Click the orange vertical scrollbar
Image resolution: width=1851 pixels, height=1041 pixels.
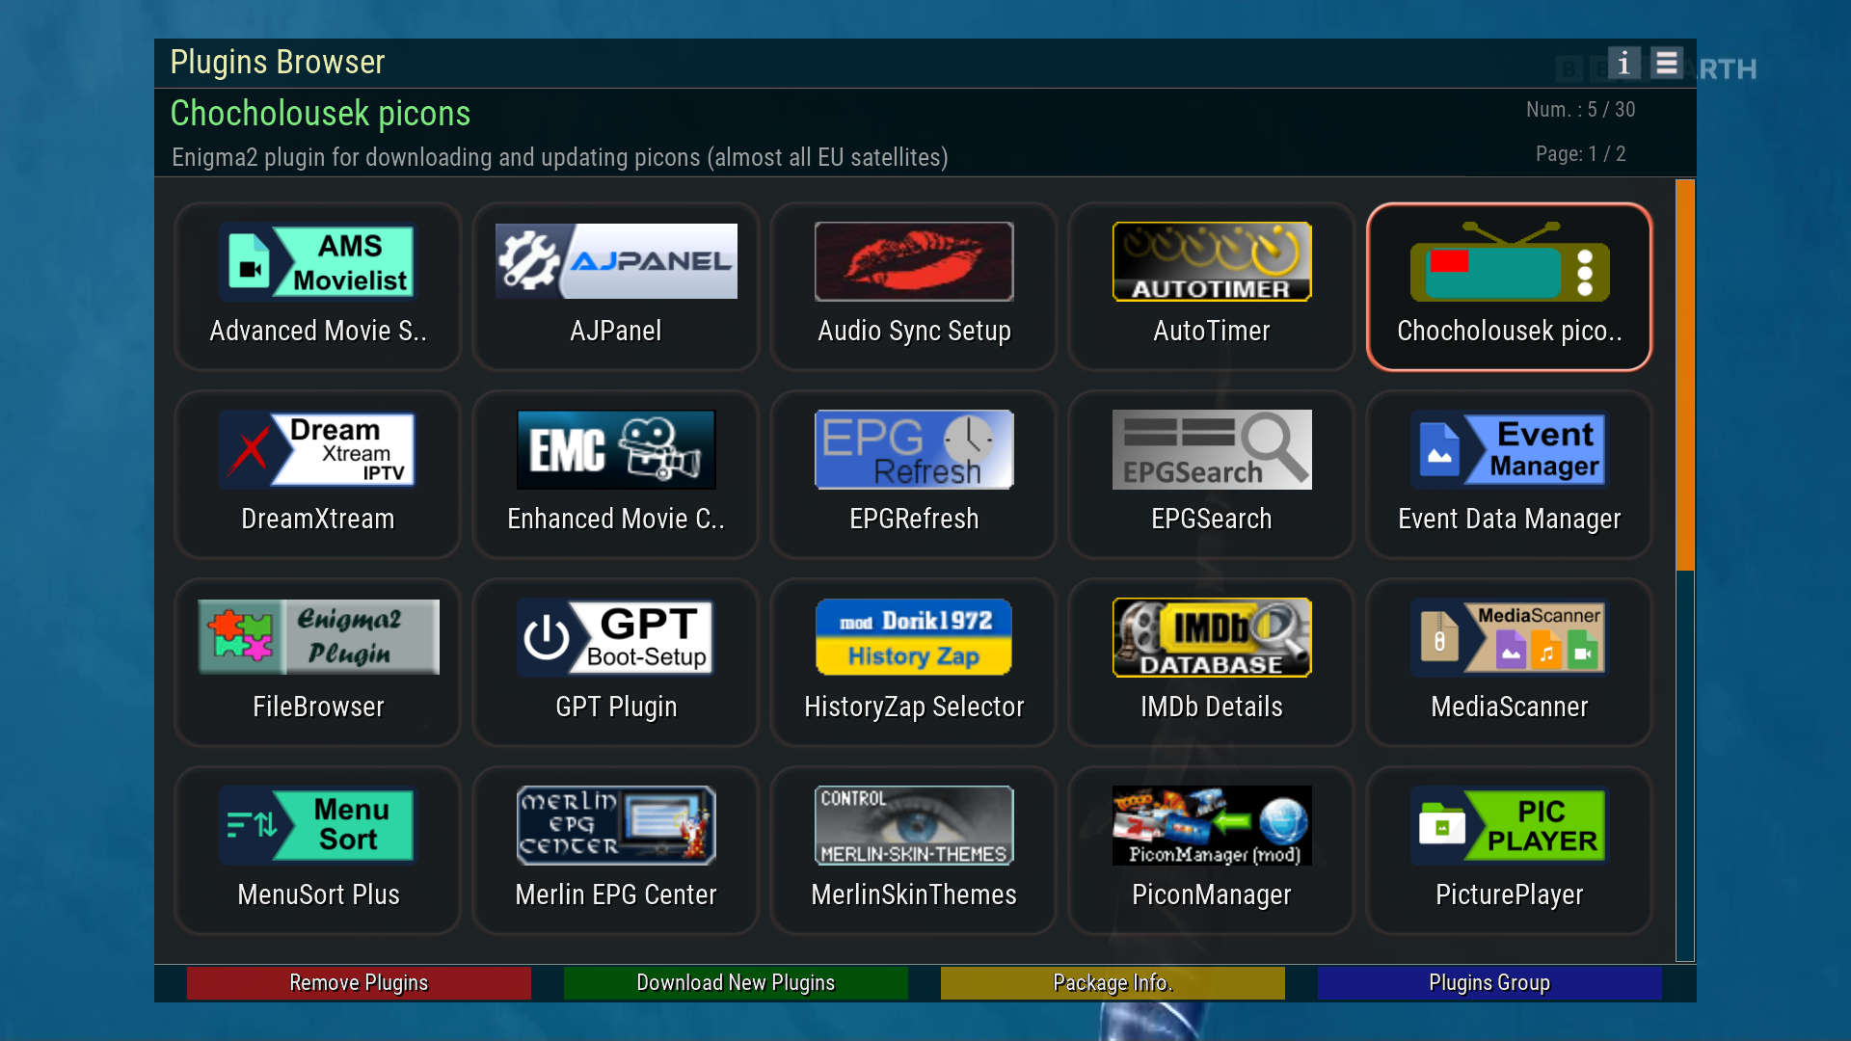tap(1684, 376)
